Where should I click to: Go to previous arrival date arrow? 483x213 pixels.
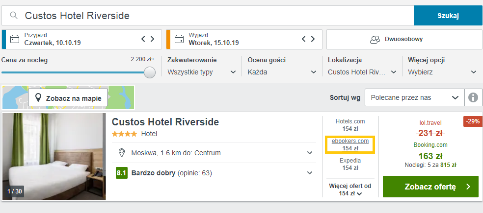pyautogui.click(x=143, y=39)
